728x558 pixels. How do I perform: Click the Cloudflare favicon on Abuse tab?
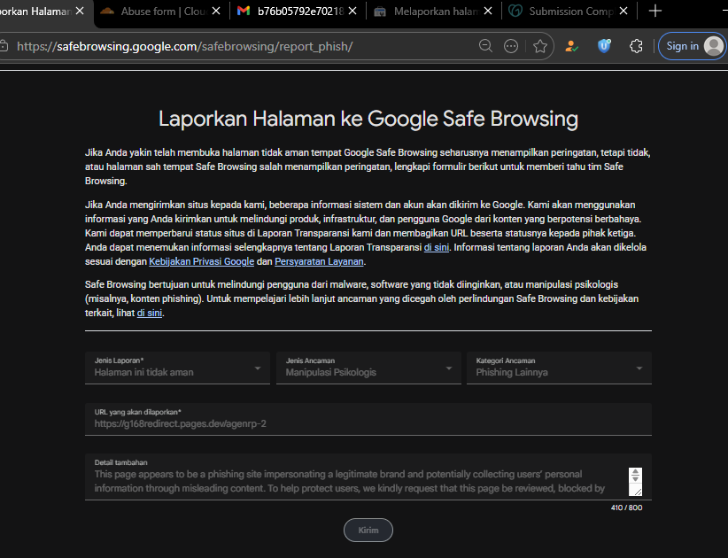(x=107, y=12)
